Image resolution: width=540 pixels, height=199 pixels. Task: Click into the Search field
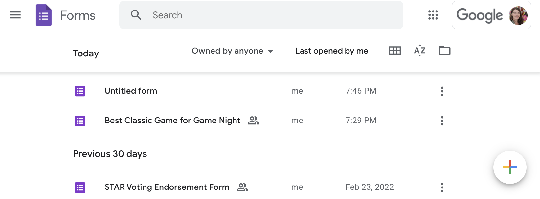click(261, 15)
